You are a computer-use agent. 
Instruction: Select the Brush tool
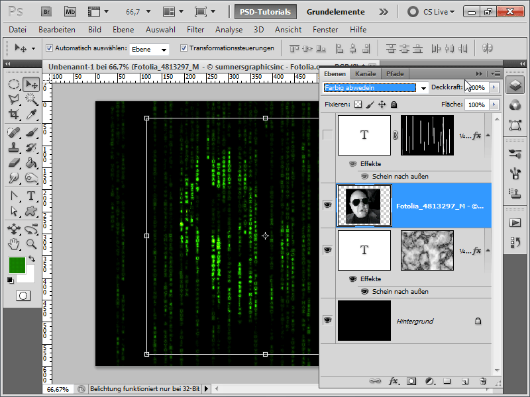31,132
